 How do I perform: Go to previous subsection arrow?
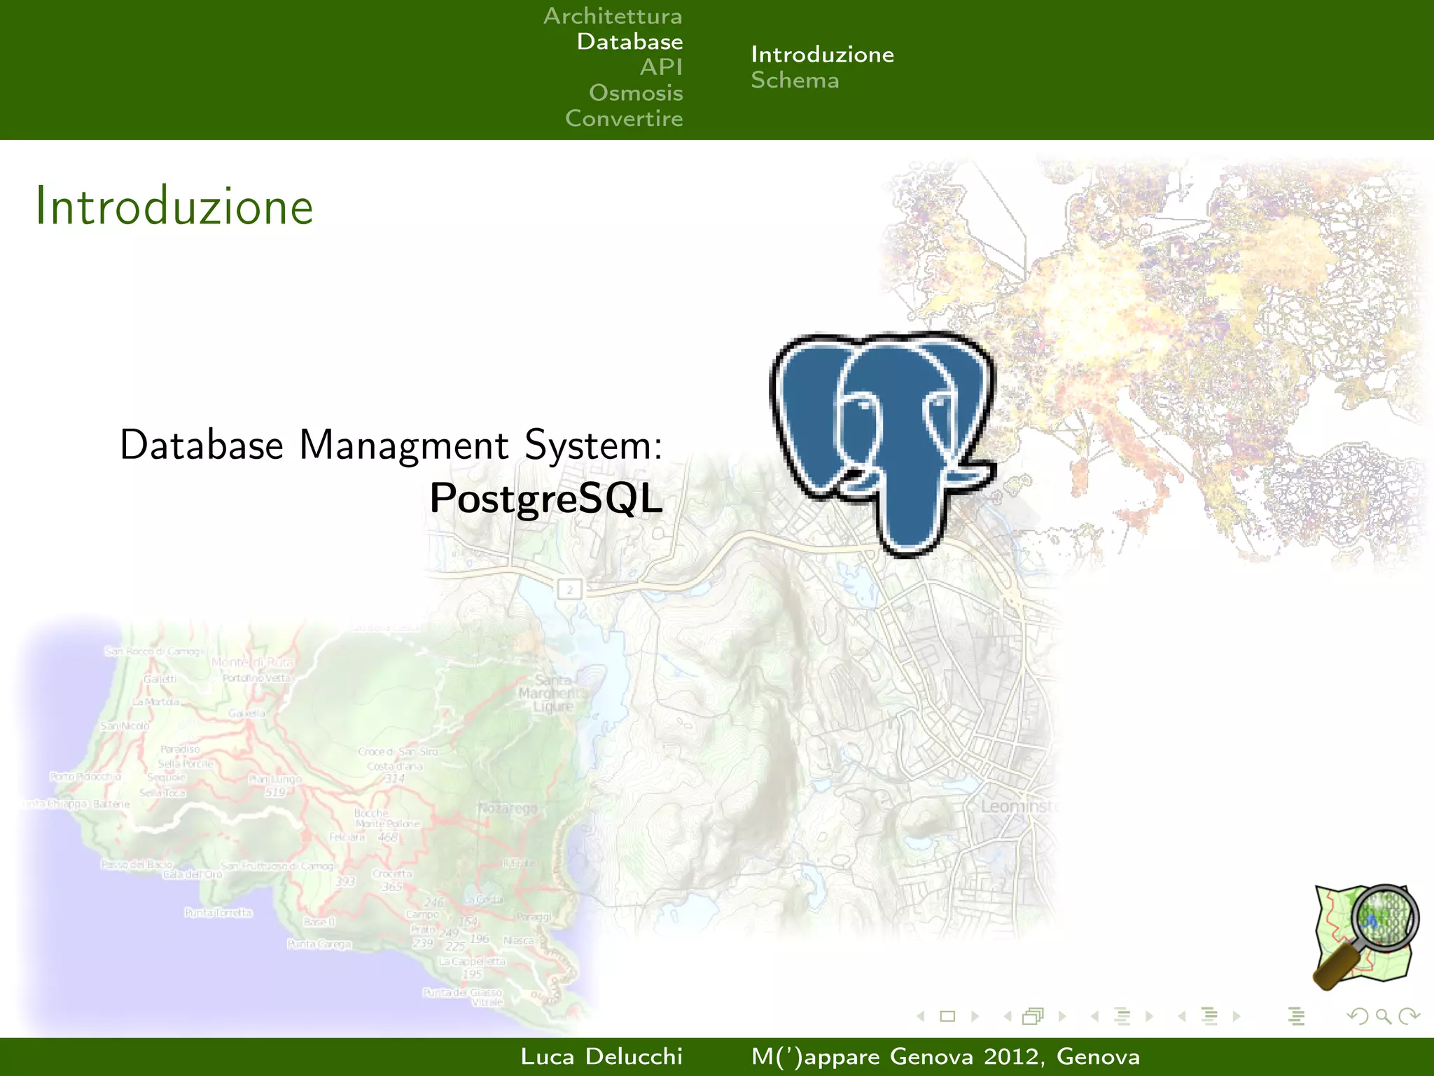click(x=1094, y=1016)
